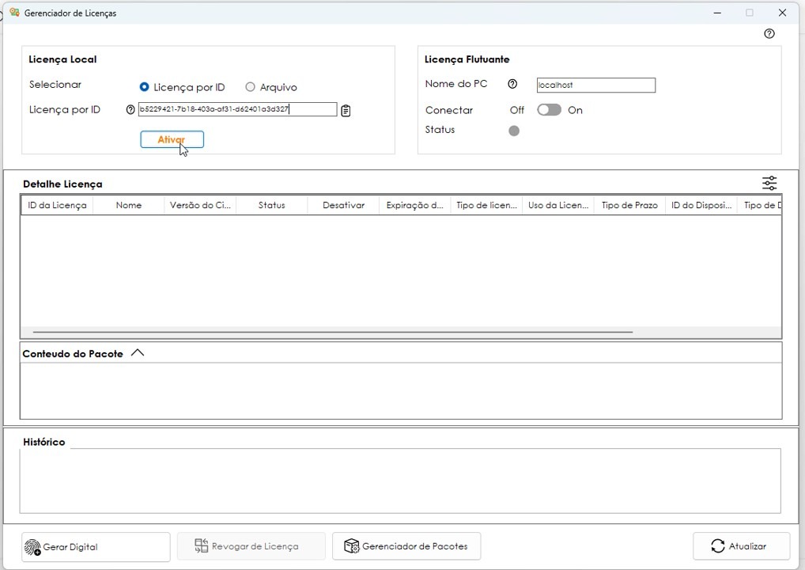The image size is (805, 570).
Task: Click the Tipo de licen... column header
Action: [486, 205]
